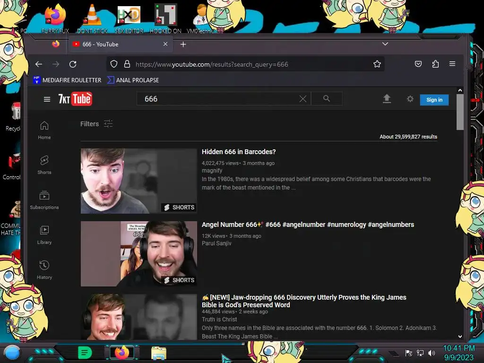
Task: Clear the search box with X
Action: pos(303,99)
